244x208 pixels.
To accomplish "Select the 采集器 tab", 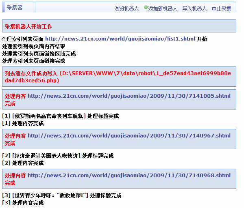I will pos(15,7).
